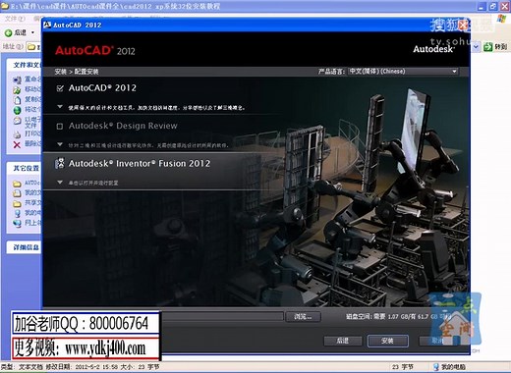Click the 'Autodesk Design Review' product label
511x373 pixels.
123,126
